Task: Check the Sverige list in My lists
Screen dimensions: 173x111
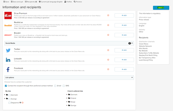Action: [9, 99]
